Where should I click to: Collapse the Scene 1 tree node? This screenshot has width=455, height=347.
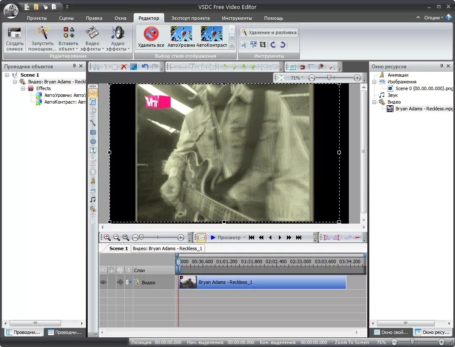coord(7,75)
